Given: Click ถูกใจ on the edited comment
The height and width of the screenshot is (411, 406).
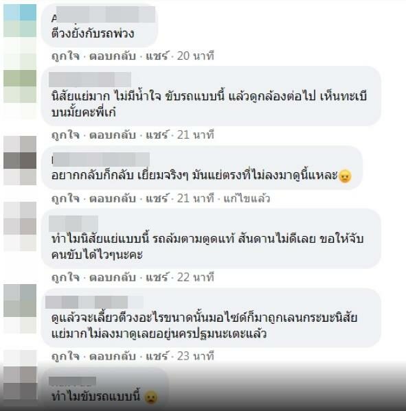Looking at the screenshot, I should [65, 198].
